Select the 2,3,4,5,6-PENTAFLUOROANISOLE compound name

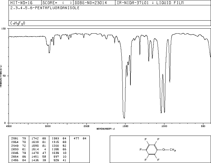click(45, 8)
